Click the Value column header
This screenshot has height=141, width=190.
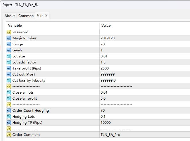[144, 26]
